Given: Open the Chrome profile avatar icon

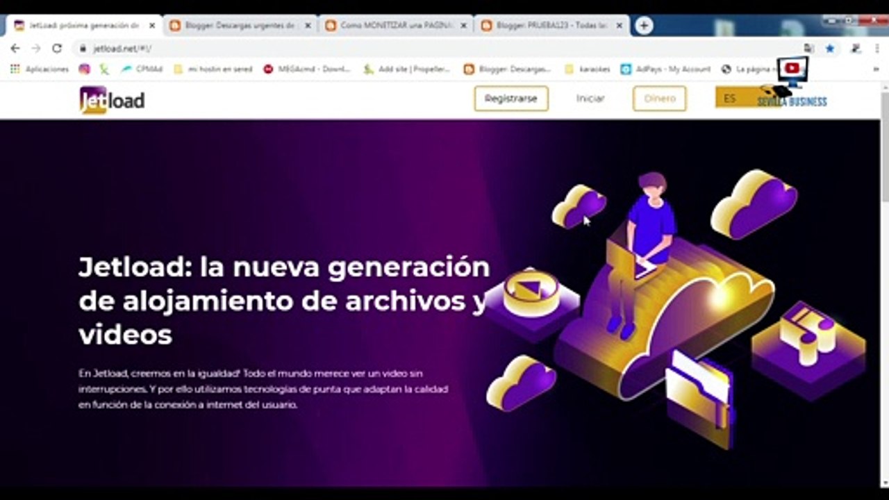Looking at the screenshot, I should 856,49.
